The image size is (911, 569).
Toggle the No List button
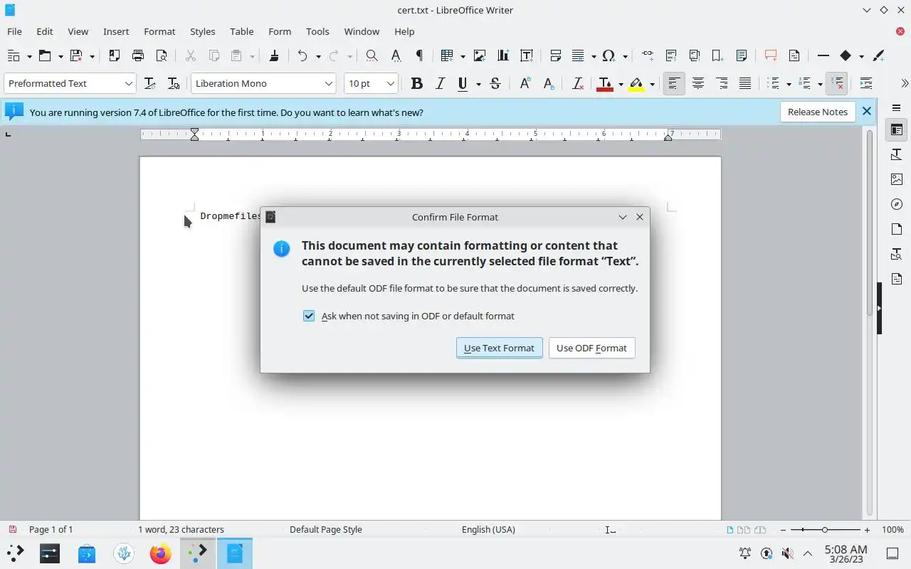tap(837, 83)
